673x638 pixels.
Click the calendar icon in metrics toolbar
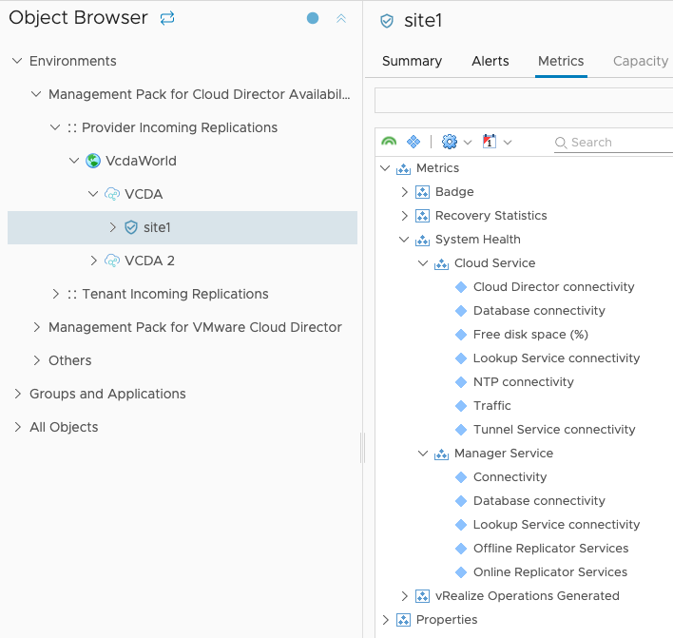[x=490, y=142]
